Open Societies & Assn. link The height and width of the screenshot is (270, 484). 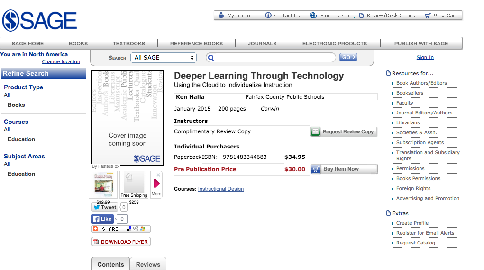point(416,132)
